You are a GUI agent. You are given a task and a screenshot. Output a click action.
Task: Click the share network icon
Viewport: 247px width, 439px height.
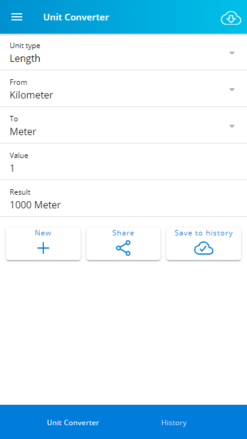[123, 248]
